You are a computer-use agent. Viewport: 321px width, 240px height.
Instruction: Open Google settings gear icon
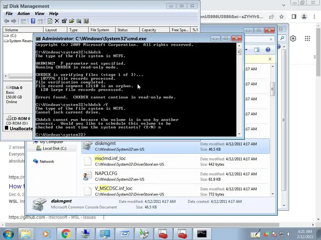[293, 38]
